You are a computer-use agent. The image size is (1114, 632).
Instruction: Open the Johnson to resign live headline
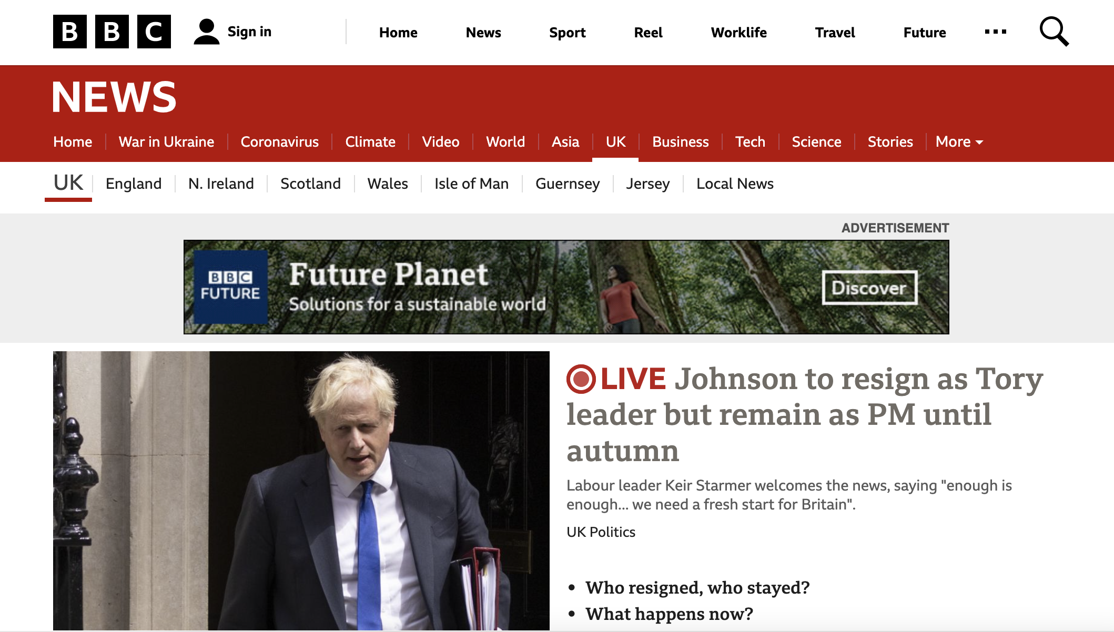pos(805,414)
